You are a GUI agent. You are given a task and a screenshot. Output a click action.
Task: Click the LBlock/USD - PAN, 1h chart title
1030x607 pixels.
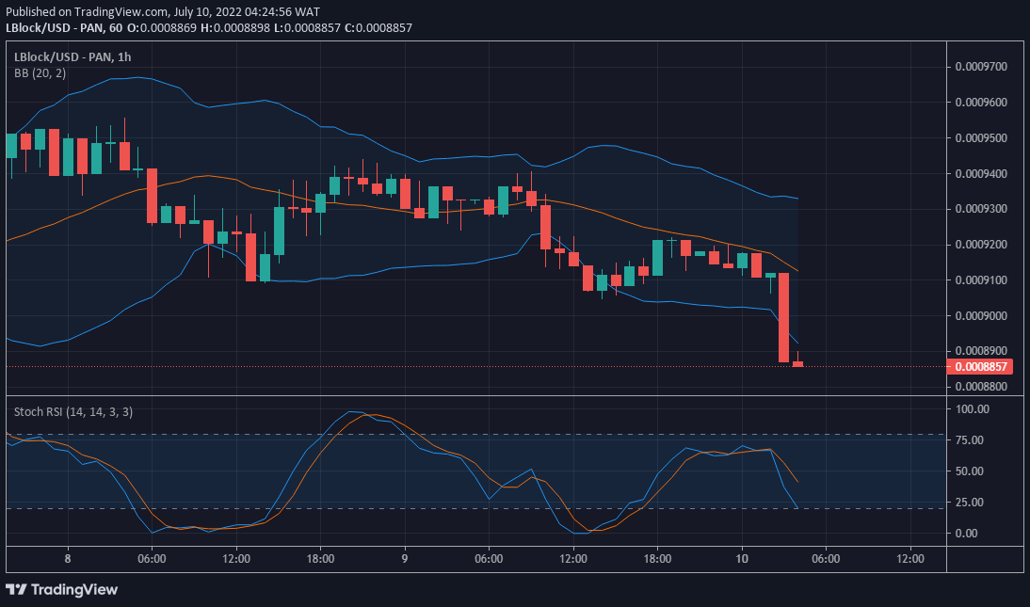72,57
